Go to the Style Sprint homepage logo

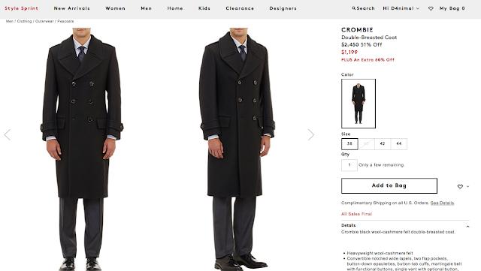(x=21, y=8)
